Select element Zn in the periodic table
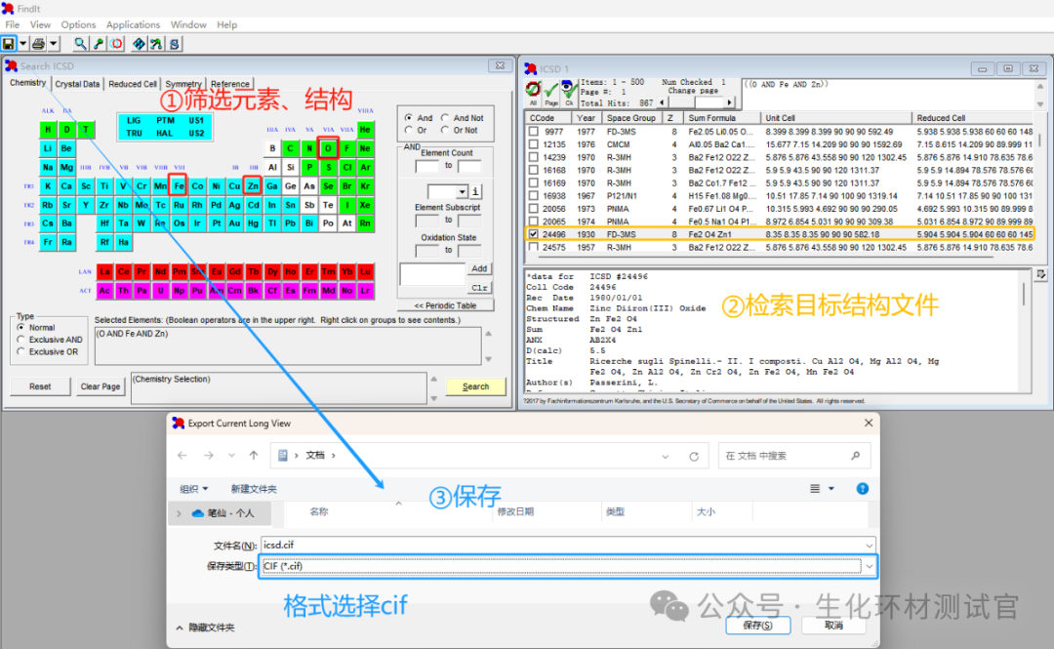 (x=253, y=186)
